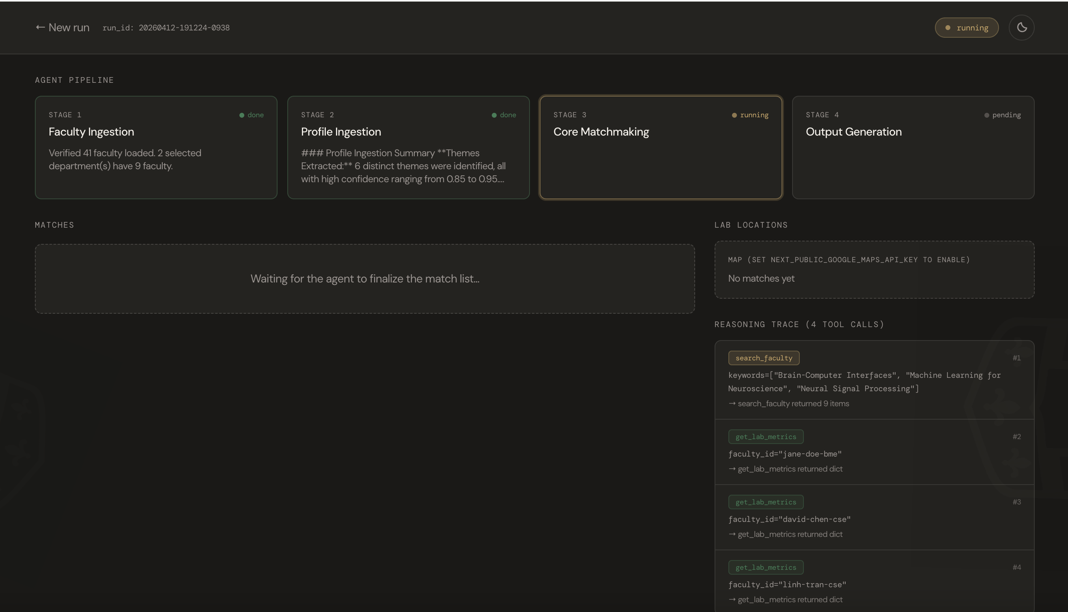
Task: Click the Stage 1 done status indicator
Action: click(x=252, y=115)
